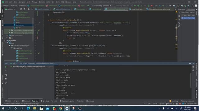
Task: Open the File menu
Action: (7, 2)
